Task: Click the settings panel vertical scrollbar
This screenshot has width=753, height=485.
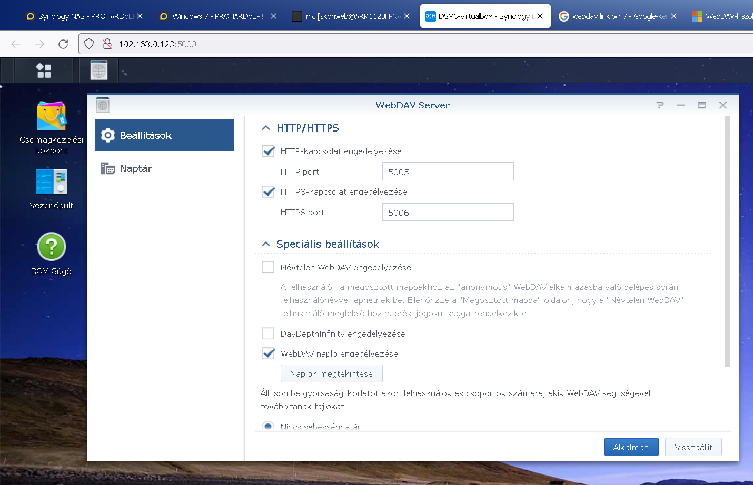Action: pyautogui.click(x=728, y=242)
